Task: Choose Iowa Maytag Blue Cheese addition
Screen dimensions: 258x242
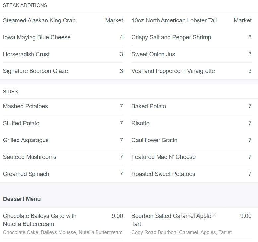Action: pos(37,37)
